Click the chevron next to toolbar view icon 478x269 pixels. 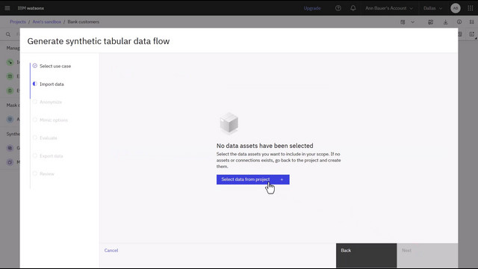click(x=412, y=22)
